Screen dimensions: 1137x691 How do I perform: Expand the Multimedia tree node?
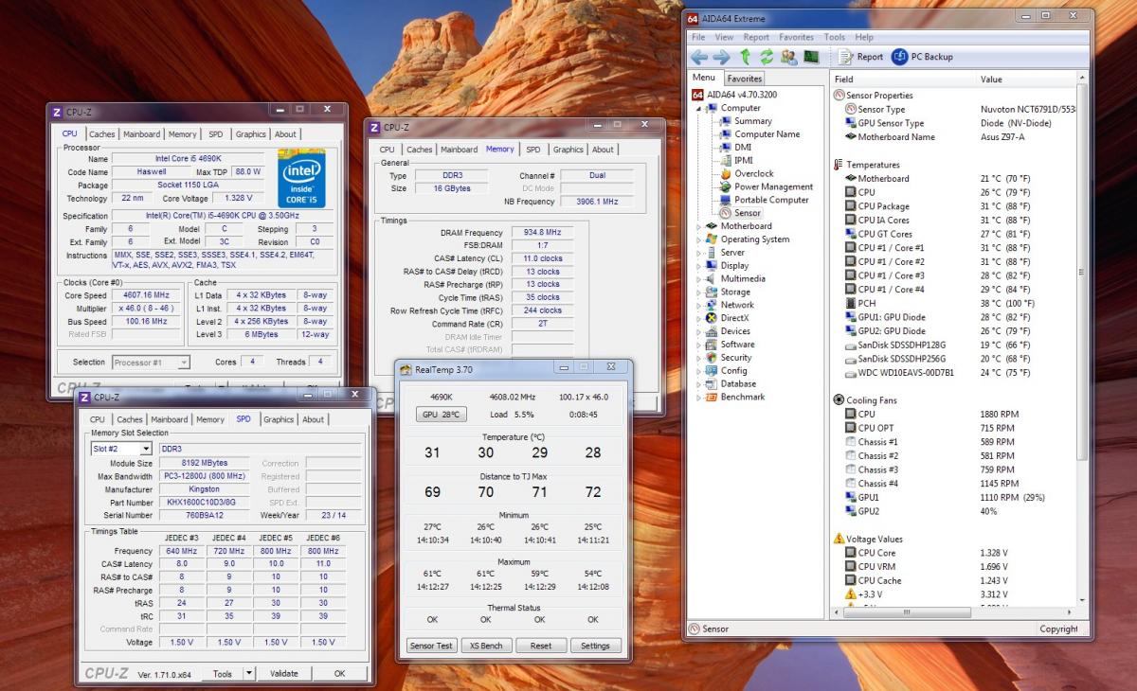pos(699,279)
